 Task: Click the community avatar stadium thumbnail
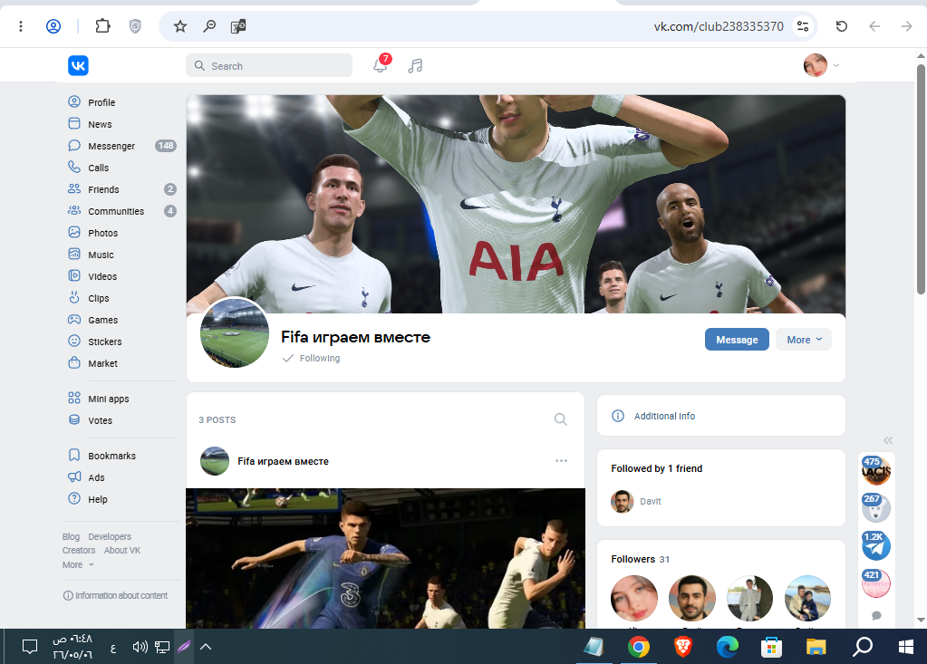click(235, 332)
